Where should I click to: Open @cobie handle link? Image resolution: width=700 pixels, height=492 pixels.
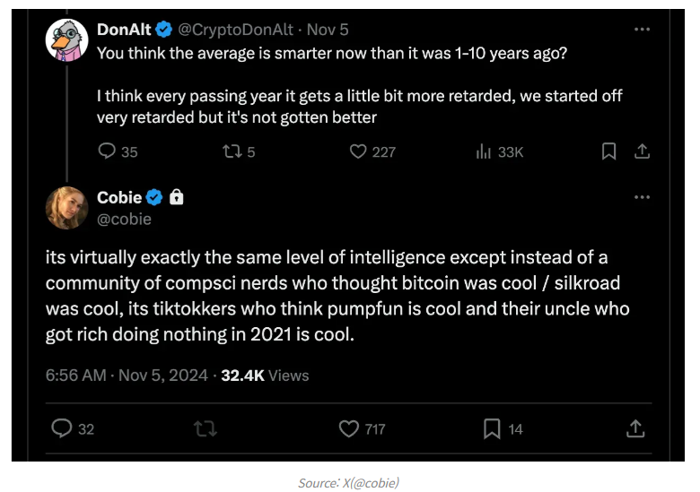tap(124, 219)
